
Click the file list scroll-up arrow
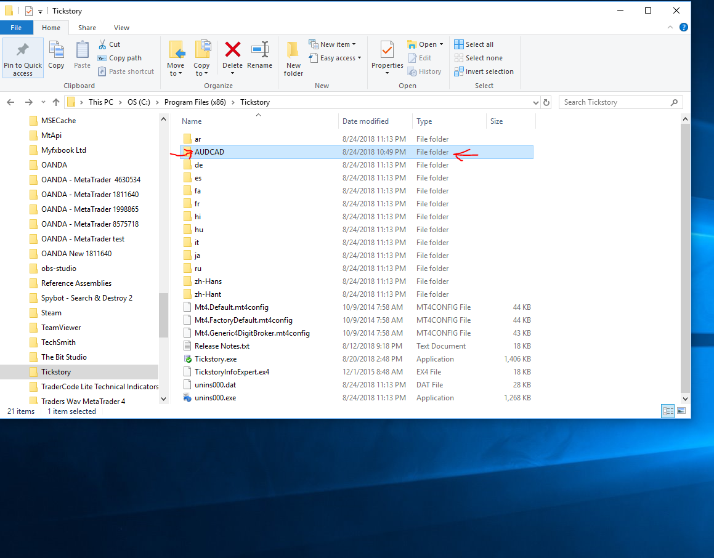[x=685, y=119]
